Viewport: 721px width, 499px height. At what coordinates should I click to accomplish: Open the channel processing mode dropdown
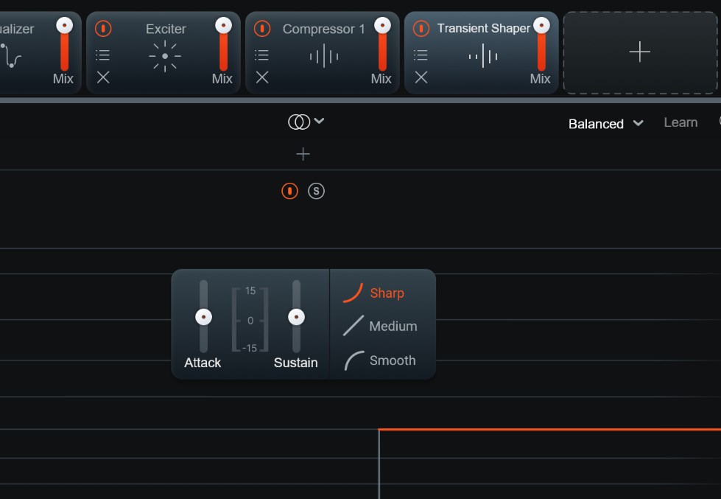306,122
